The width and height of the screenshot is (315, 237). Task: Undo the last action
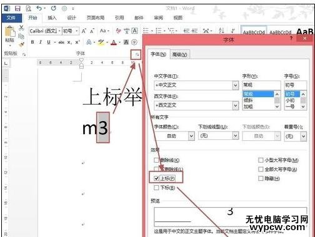[39, 8]
